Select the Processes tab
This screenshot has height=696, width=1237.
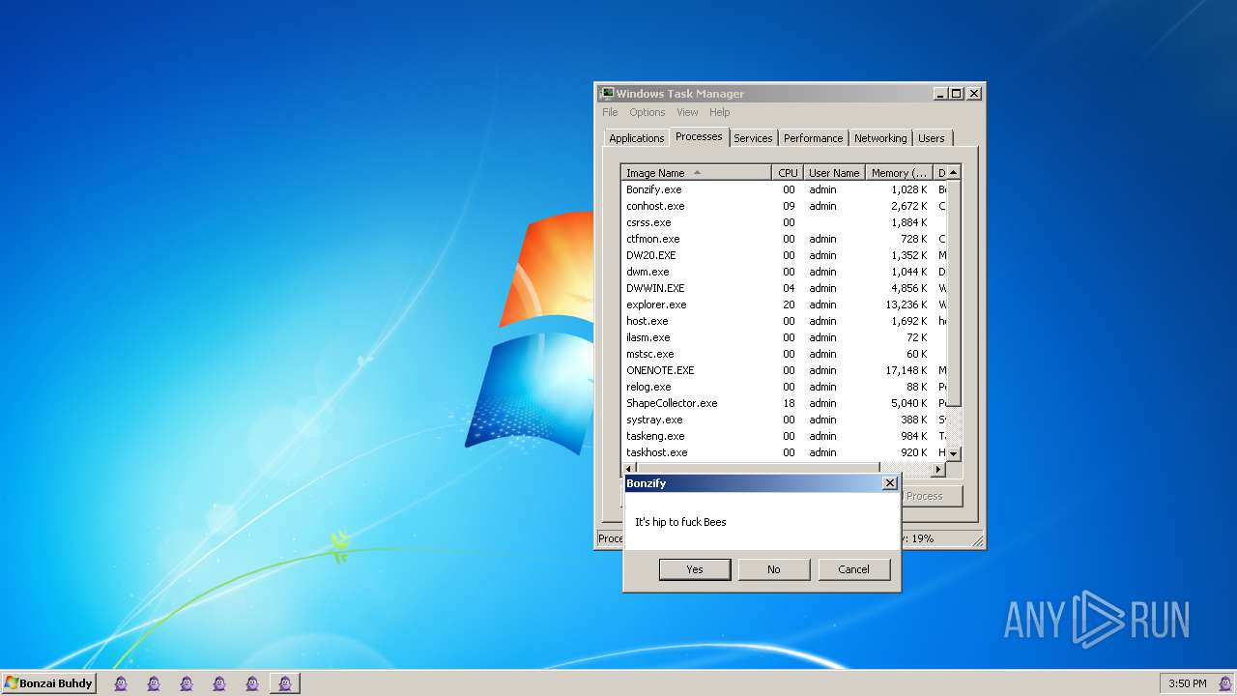click(699, 136)
